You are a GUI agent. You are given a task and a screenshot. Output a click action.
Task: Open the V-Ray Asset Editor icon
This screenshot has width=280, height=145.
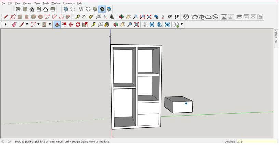click(x=186, y=17)
